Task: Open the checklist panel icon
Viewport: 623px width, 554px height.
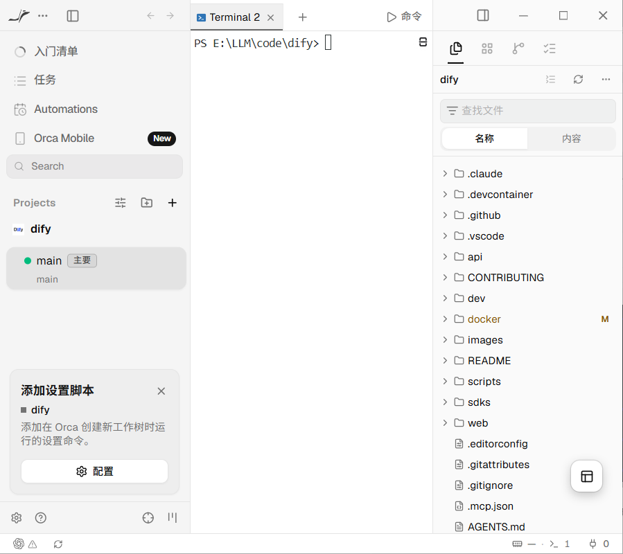Action: pyautogui.click(x=550, y=49)
